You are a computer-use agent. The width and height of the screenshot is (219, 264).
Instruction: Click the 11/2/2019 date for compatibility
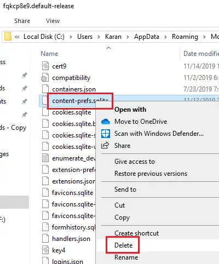click(x=201, y=78)
